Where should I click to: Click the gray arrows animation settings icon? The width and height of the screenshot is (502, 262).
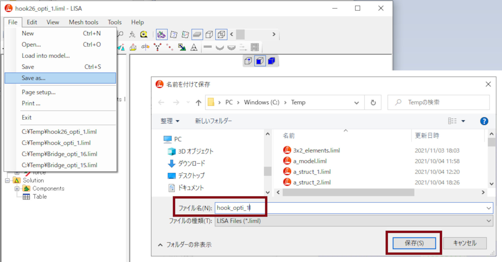(x=243, y=47)
